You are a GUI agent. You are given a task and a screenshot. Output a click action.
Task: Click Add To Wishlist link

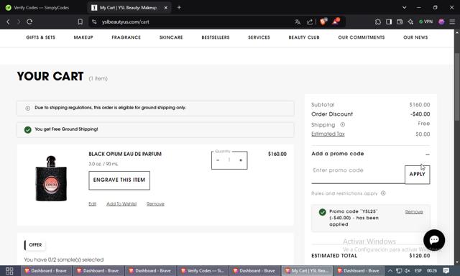point(121,204)
